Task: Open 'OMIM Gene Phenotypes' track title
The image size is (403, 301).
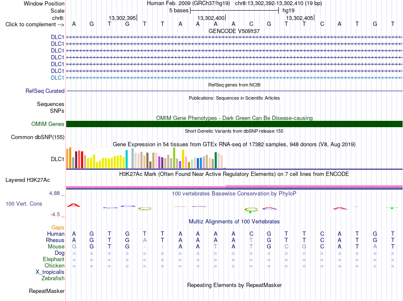Action: [x=234, y=118]
